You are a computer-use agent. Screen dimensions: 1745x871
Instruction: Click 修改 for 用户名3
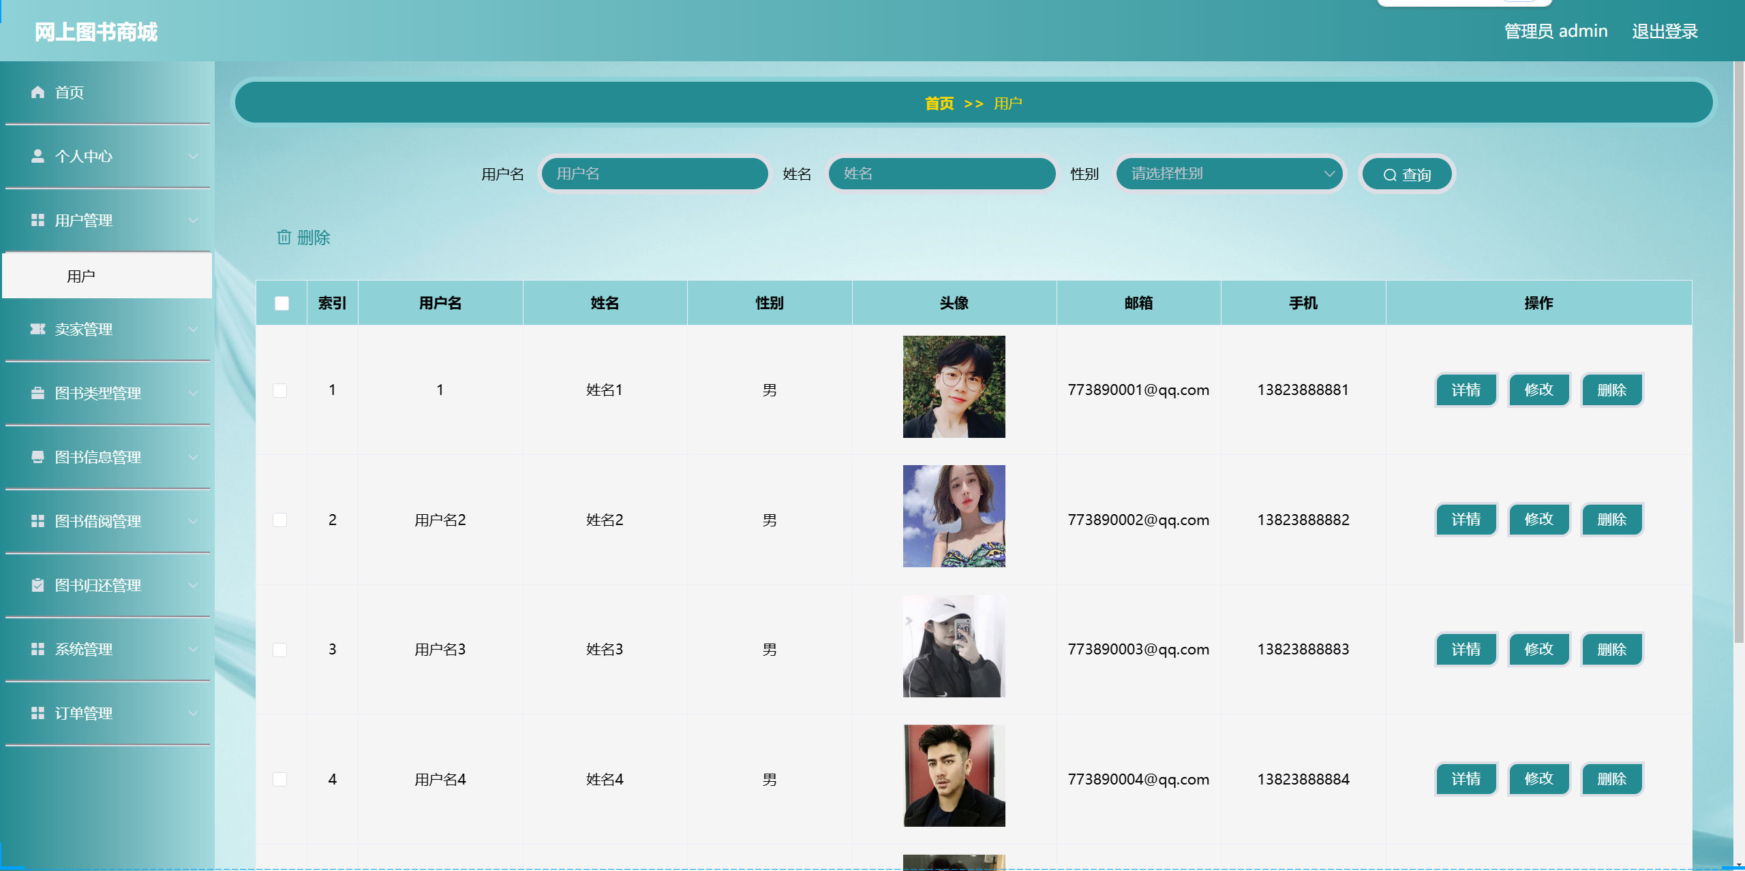tap(1539, 649)
